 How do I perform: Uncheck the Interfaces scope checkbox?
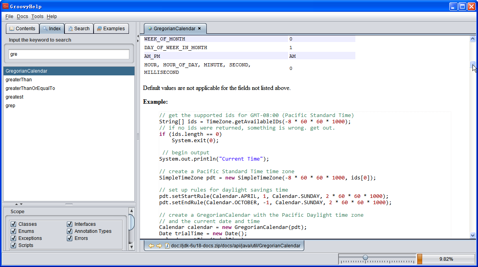tap(70, 224)
